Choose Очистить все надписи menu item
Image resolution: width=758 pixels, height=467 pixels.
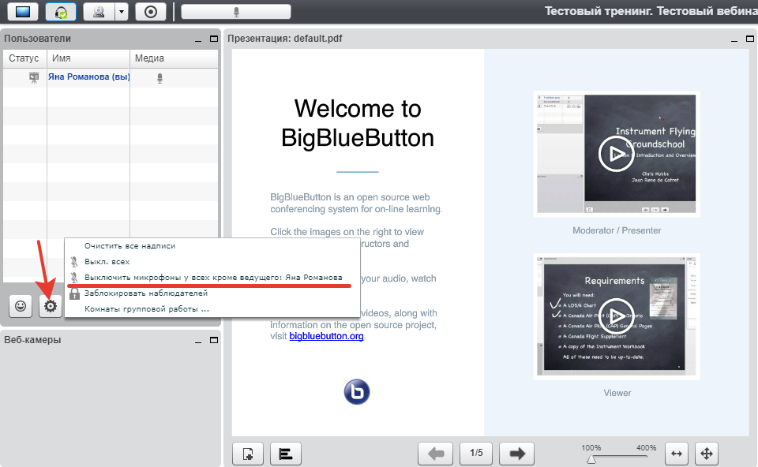(x=212, y=246)
